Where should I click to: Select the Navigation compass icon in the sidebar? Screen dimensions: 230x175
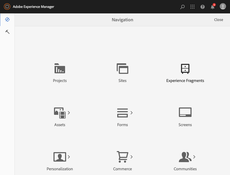coord(7,19)
